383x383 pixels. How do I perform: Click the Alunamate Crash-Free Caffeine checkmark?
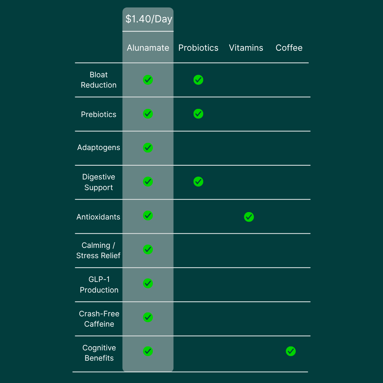[148, 317]
